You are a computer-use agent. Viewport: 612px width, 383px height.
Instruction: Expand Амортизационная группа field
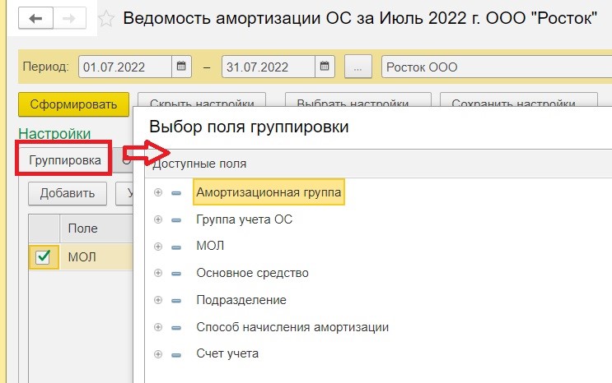tap(158, 192)
